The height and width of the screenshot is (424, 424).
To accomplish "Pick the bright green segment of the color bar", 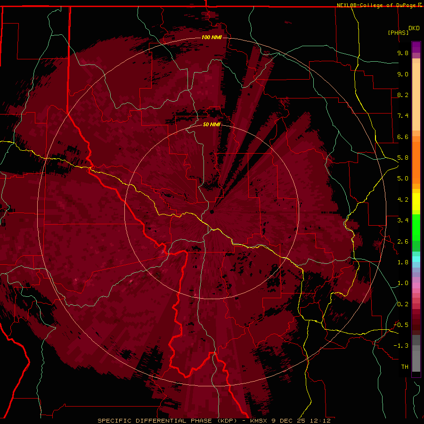I will [416, 227].
